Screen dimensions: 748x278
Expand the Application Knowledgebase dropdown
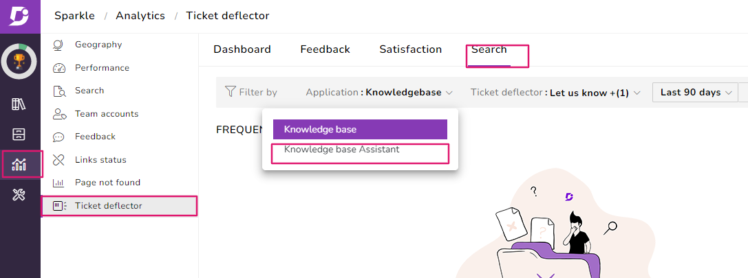tap(378, 93)
